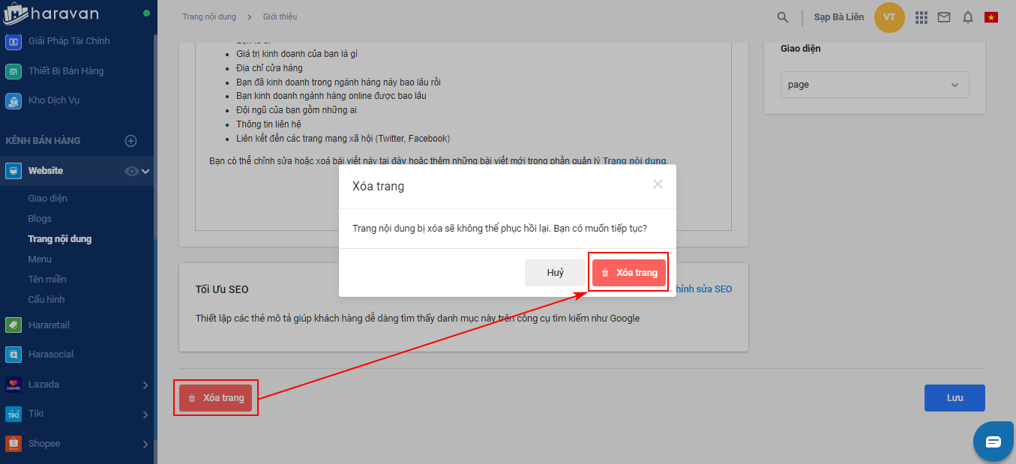1016x464 pixels.
Task: Open Hararetail in the sidebar
Action: point(49,325)
